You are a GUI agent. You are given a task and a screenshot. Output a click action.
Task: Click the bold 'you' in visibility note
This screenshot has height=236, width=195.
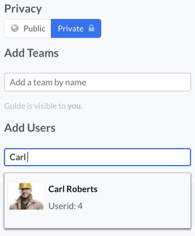74,106
